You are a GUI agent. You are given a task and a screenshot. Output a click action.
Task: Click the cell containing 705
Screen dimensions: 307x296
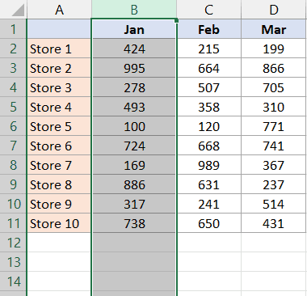point(274,87)
